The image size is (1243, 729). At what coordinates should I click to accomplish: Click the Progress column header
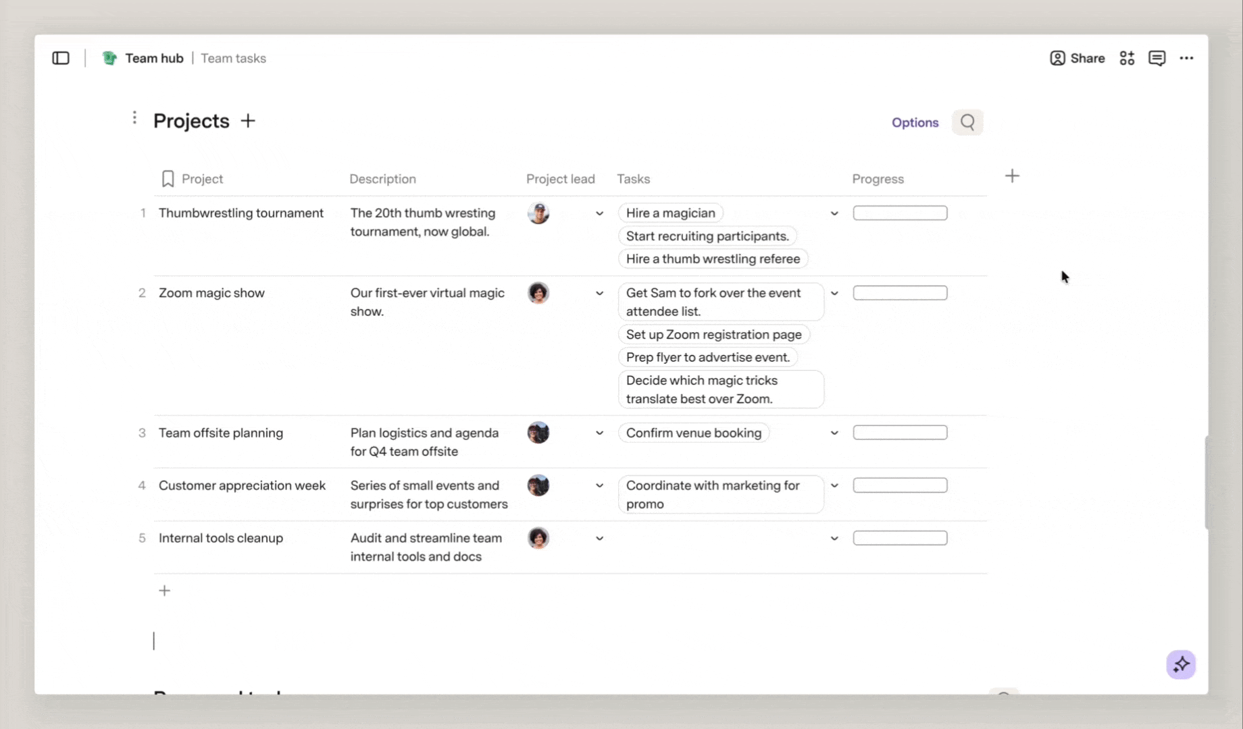tap(878, 179)
